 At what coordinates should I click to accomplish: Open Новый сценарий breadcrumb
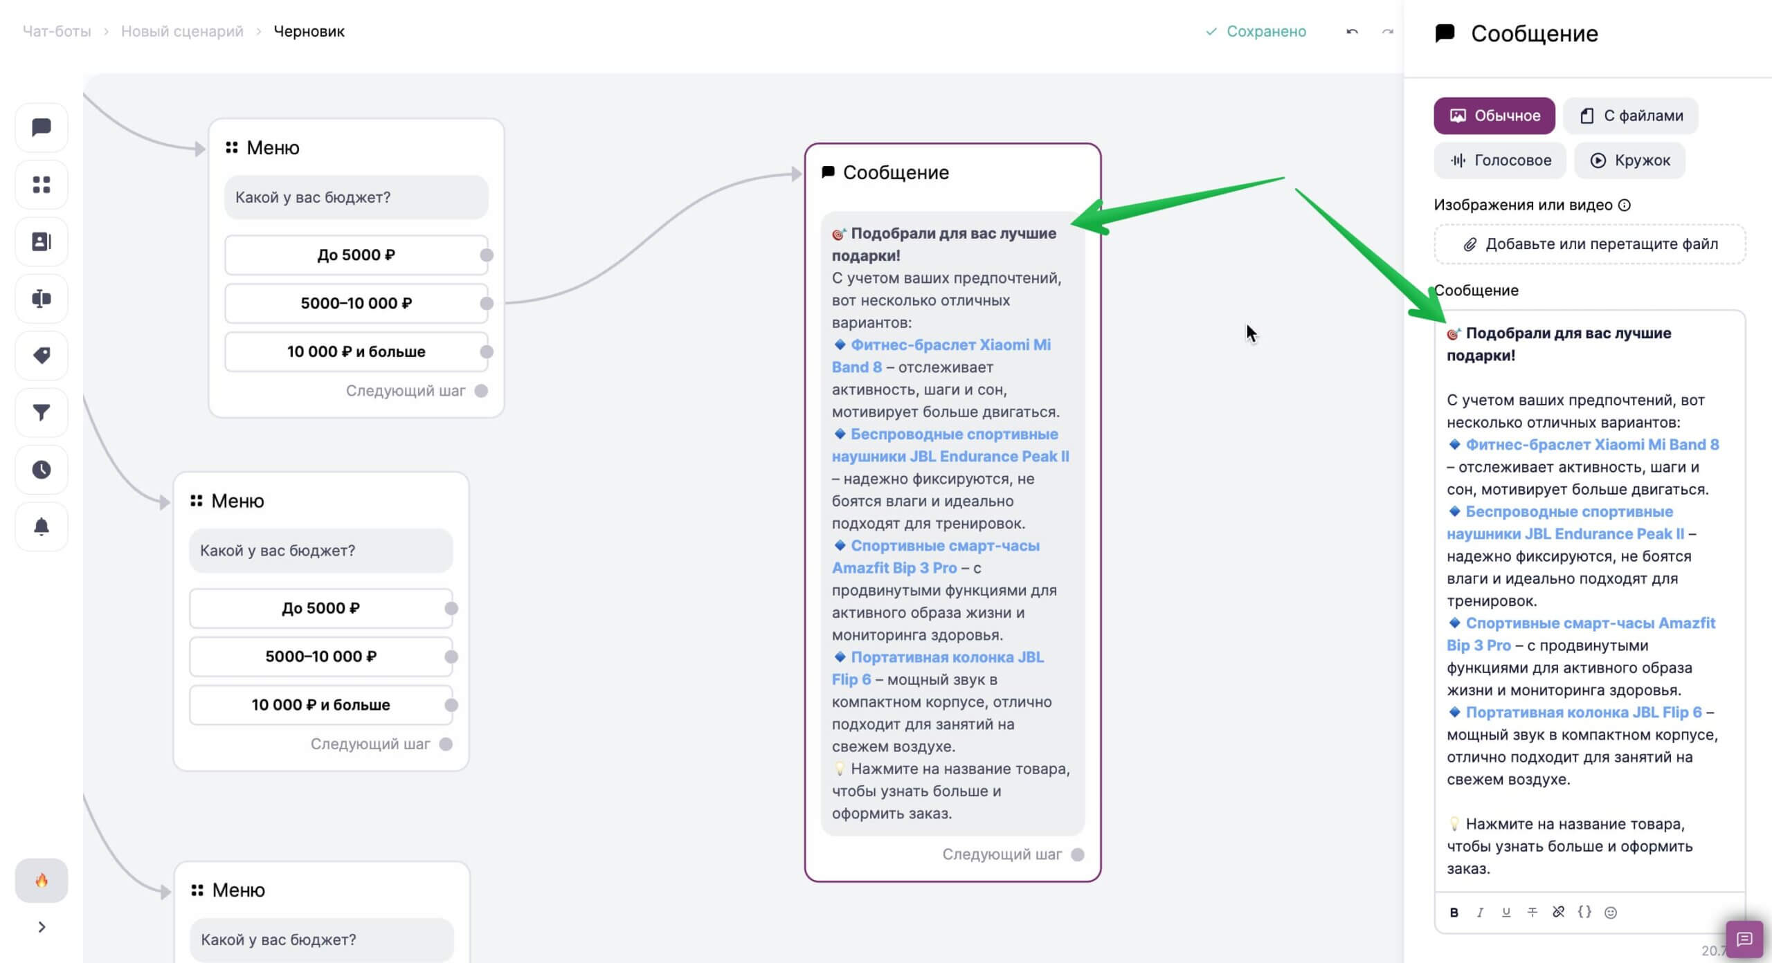click(x=182, y=31)
